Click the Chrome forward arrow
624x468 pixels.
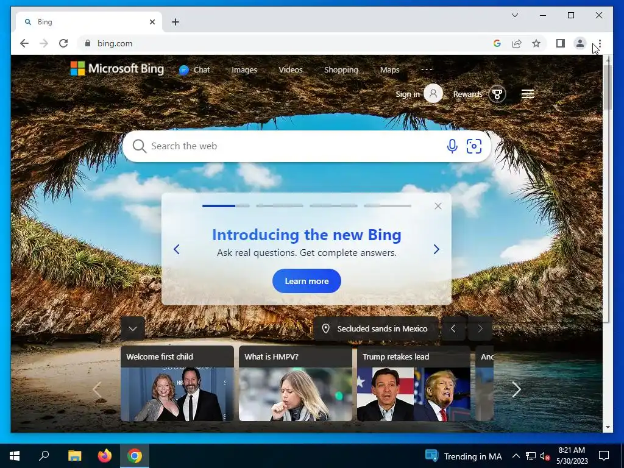[44, 43]
